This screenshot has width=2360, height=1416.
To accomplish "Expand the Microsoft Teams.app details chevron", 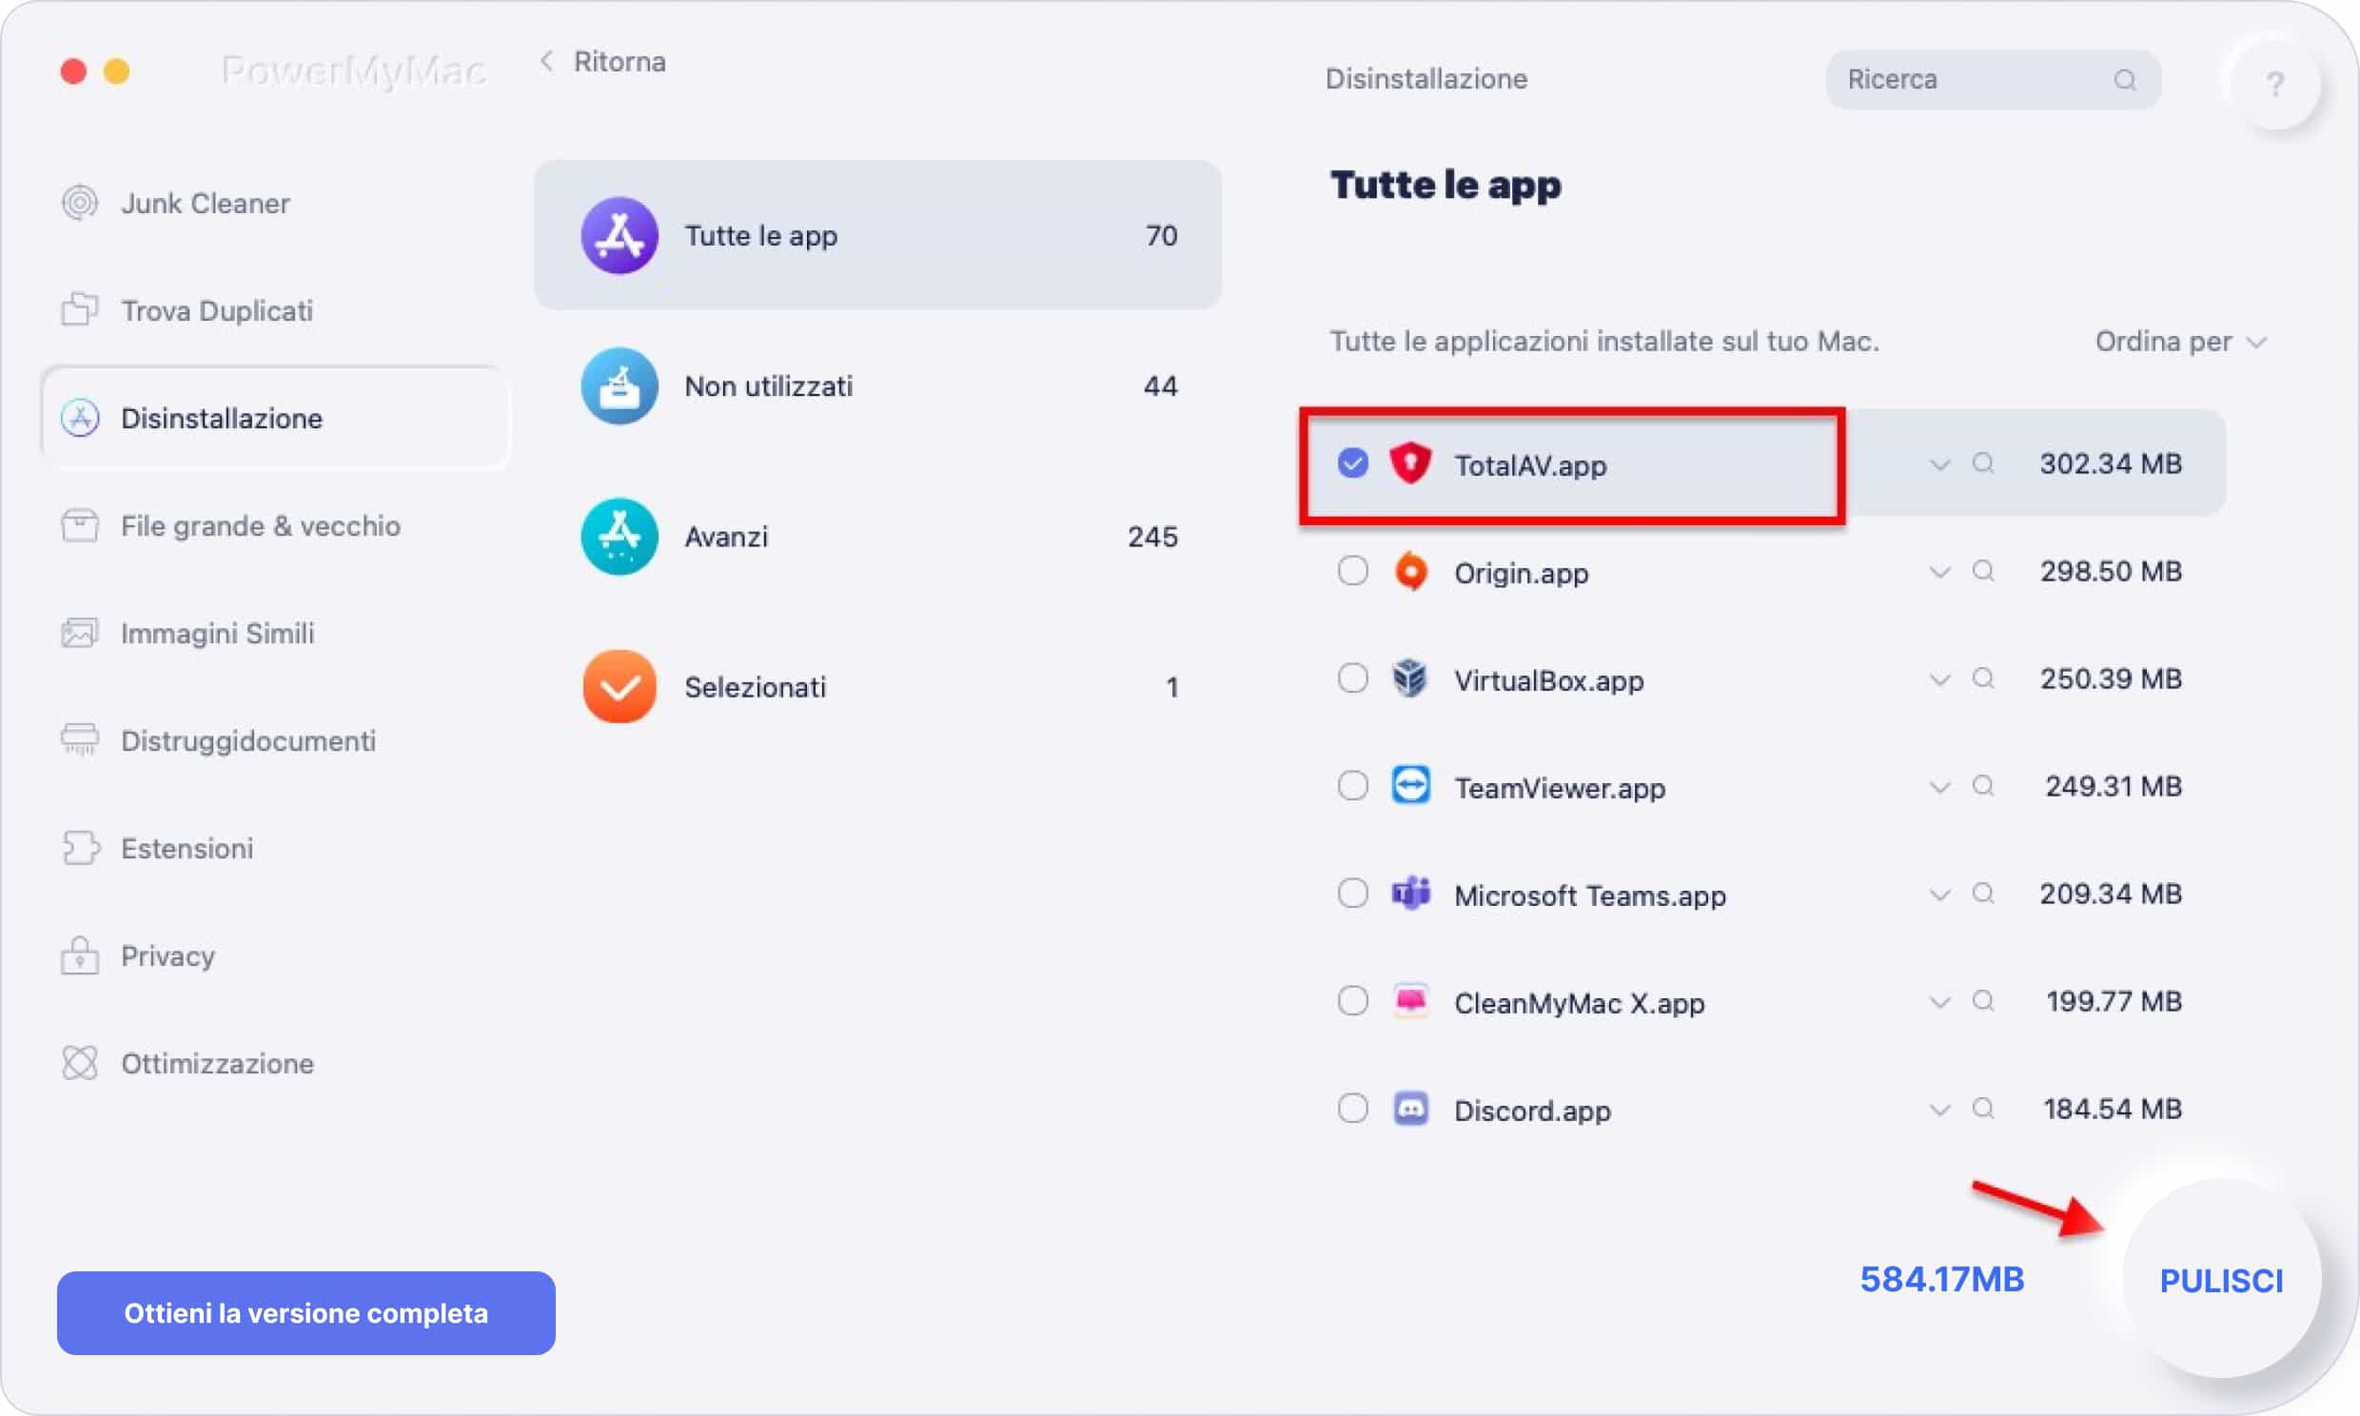I will point(1938,895).
